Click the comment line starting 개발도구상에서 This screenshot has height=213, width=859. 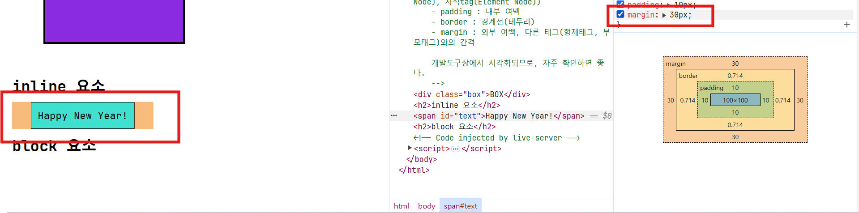(x=509, y=68)
